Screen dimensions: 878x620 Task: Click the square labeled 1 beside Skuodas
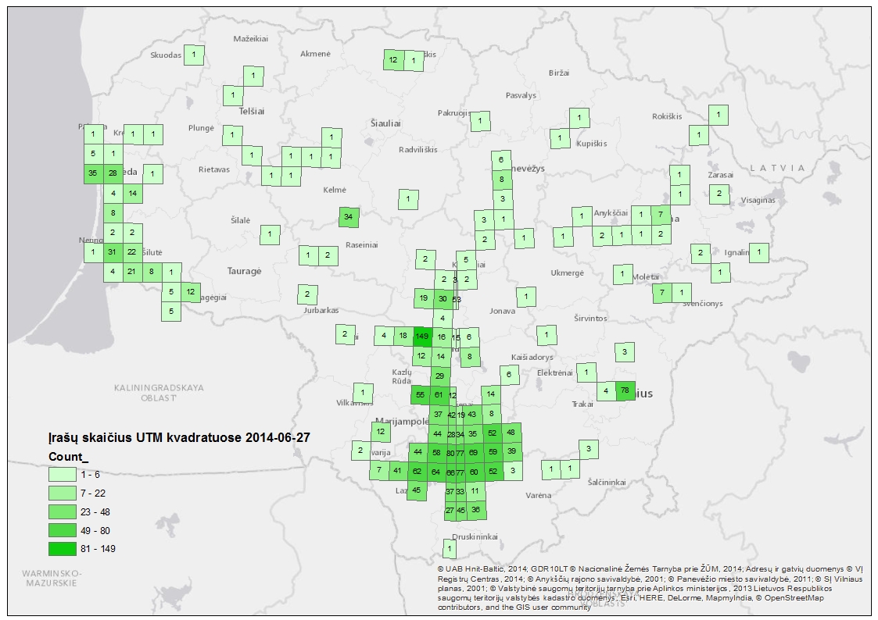pyautogui.click(x=194, y=55)
